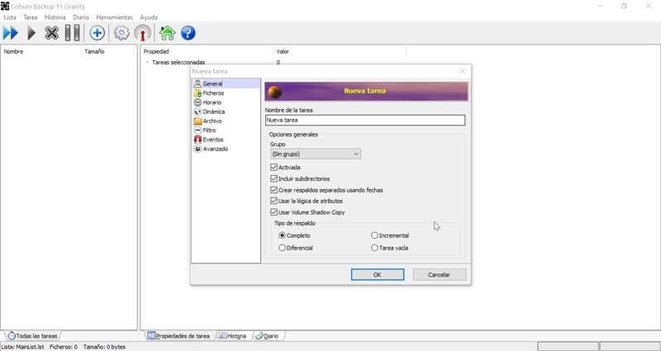The width and height of the screenshot is (661, 351).
Task: Toggle Incluir subdirectorios checkbox
Action: [x=274, y=178]
